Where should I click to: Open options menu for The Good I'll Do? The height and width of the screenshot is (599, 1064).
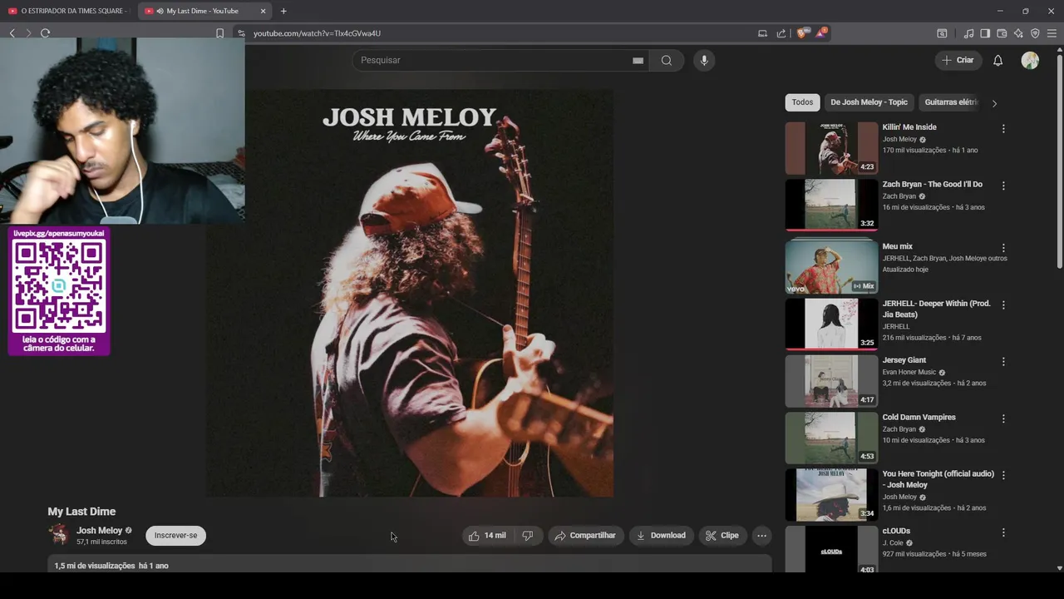pos(1003,186)
